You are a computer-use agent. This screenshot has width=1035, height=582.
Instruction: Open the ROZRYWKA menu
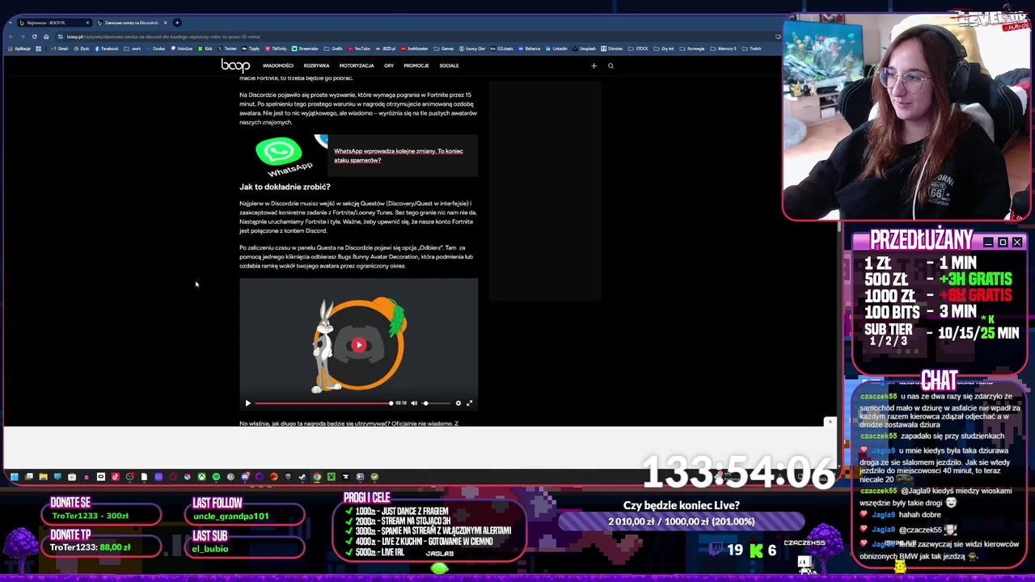pyautogui.click(x=316, y=65)
